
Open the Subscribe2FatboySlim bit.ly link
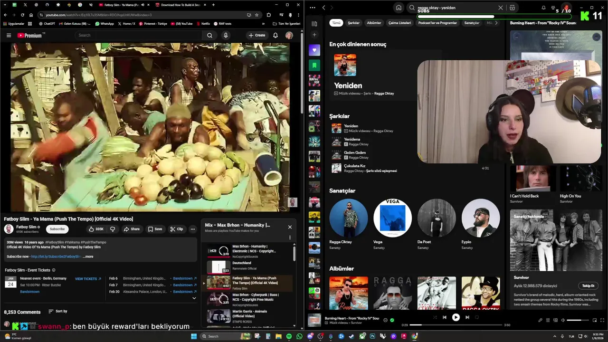pyautogui.click(x=56, y=256)
